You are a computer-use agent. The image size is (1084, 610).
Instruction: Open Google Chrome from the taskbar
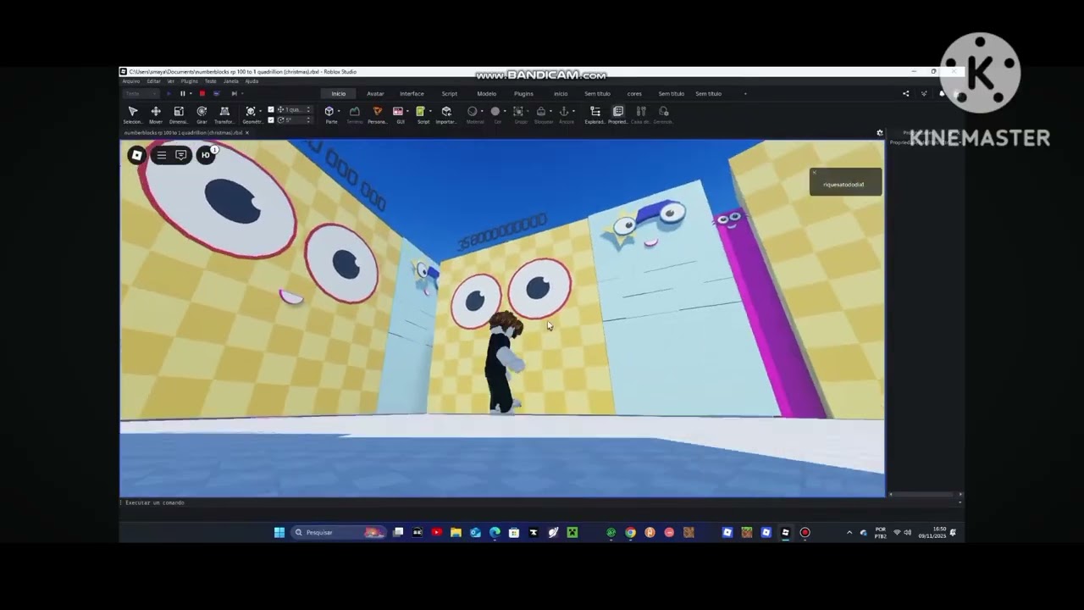630,532
